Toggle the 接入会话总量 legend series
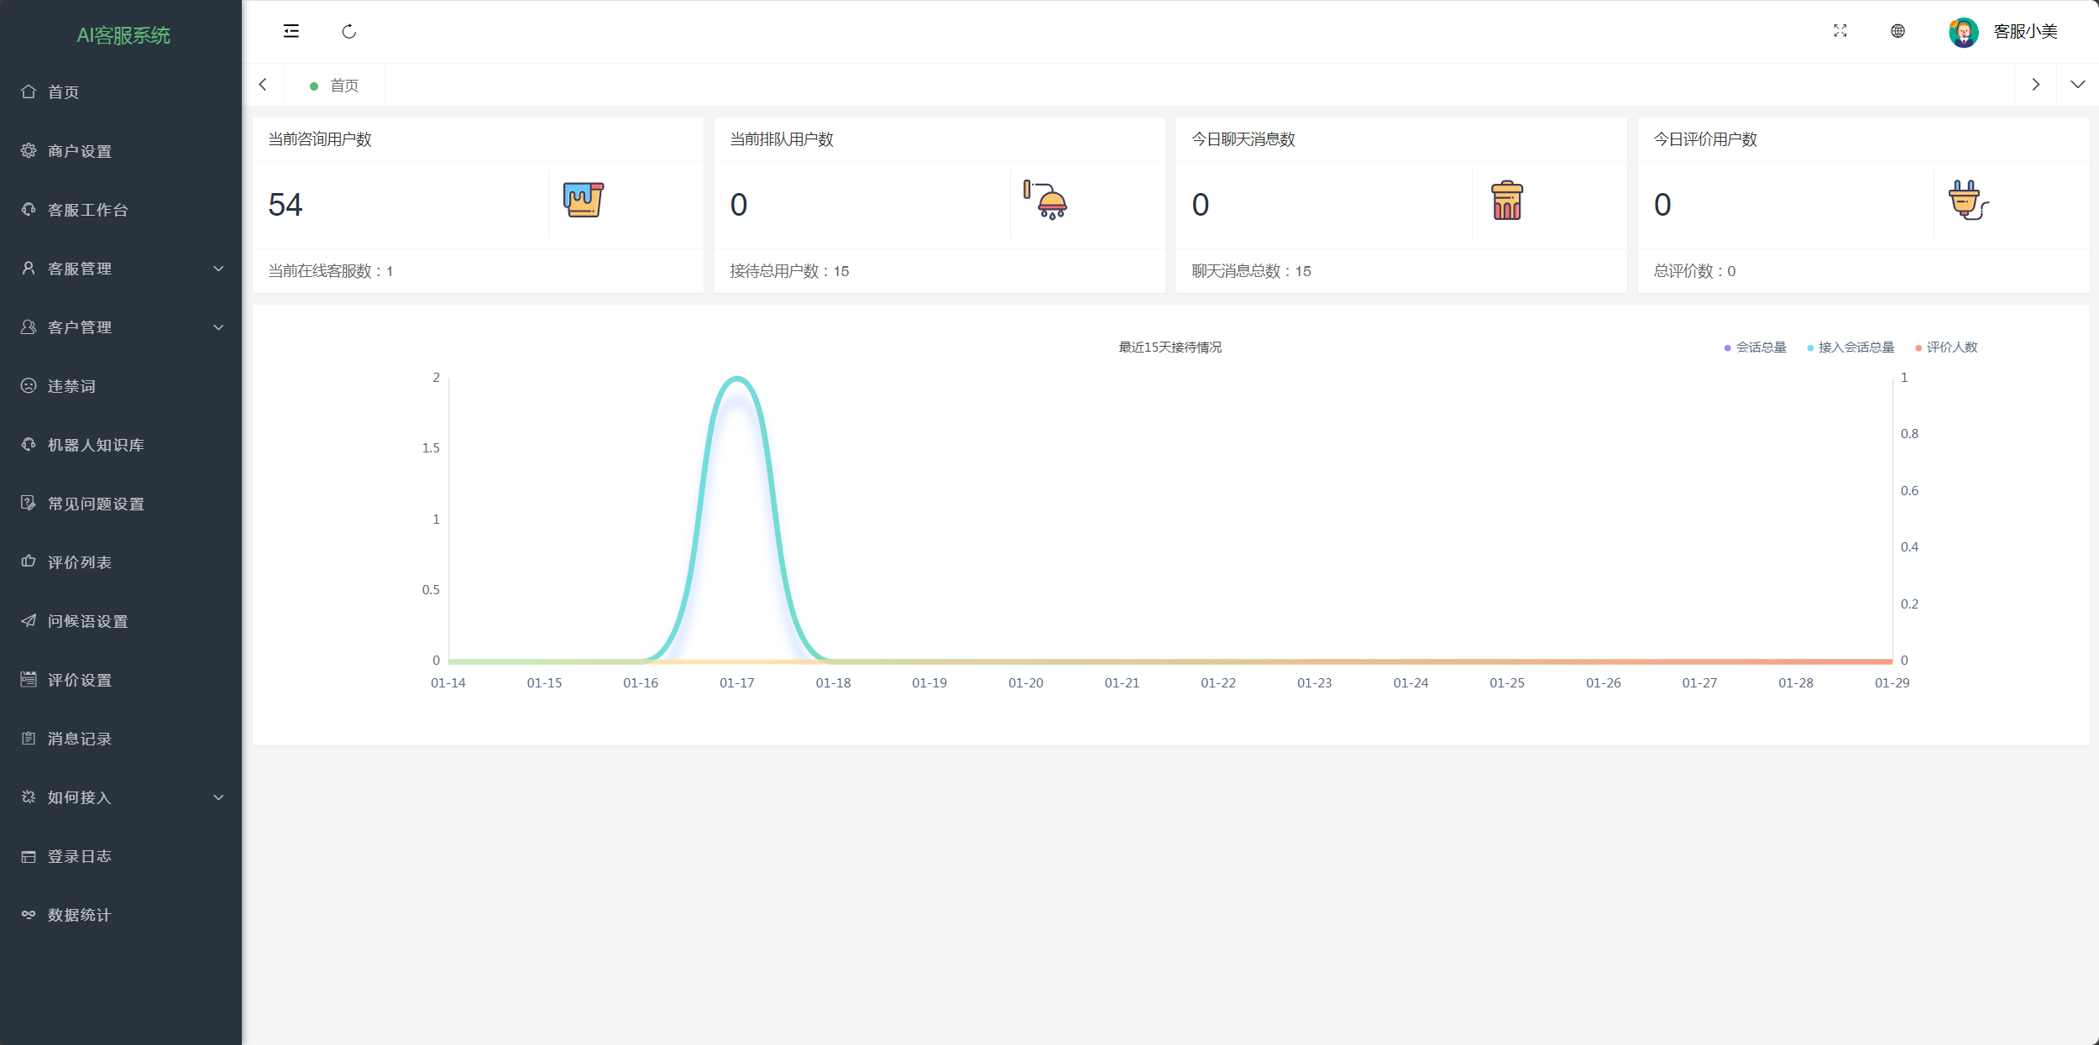Viewport: 2099px width, 1045px height. coord(1850,347)
